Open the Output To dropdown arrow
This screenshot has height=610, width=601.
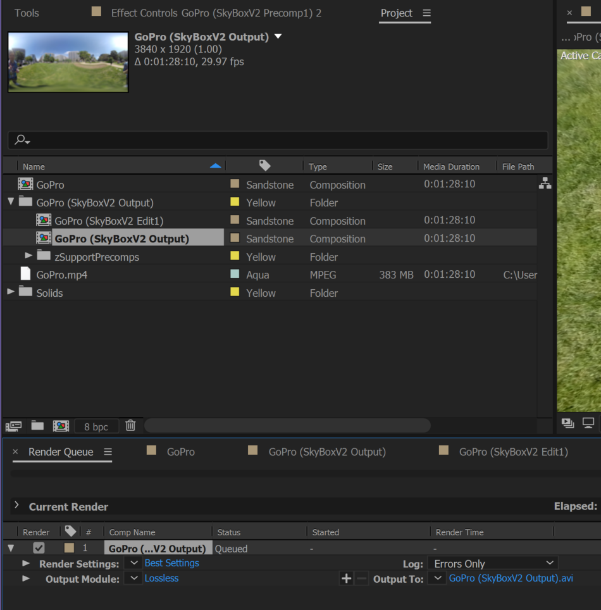[x=437, y=578]
